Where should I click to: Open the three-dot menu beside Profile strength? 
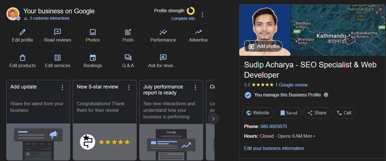[202, 15]
